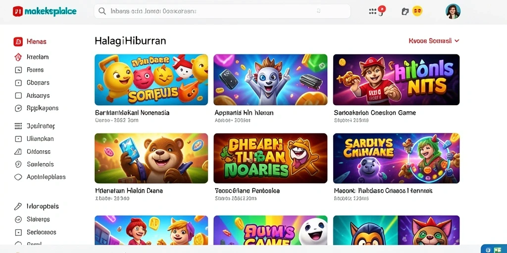Image resolution: width=507 pixels, height=253 pixels.
Task: Open the user profile avatar
Action: 453,11
